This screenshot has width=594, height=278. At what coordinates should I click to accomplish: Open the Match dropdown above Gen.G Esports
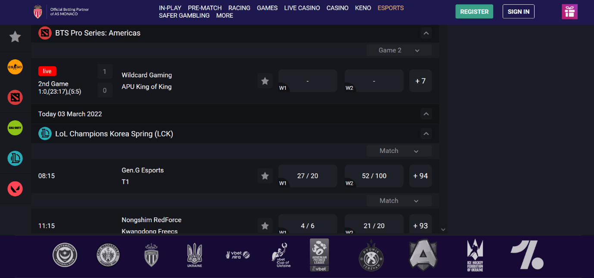(399, 151)
